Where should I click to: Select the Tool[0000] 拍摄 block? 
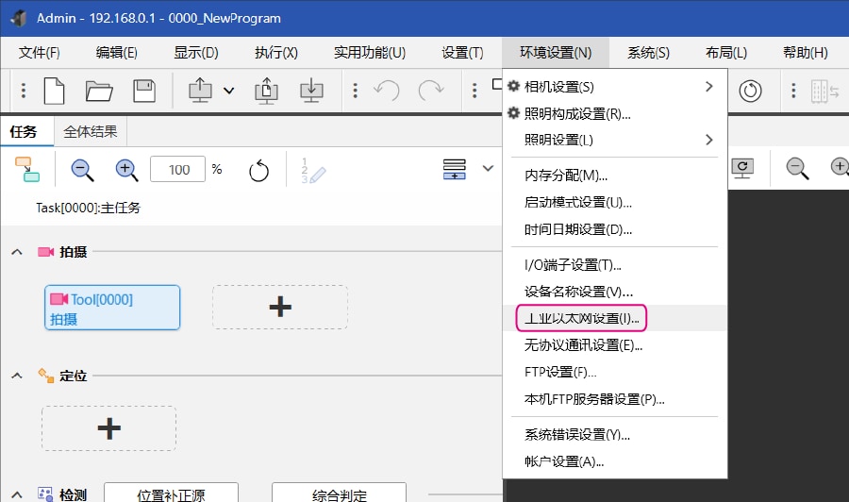point(112,309)
